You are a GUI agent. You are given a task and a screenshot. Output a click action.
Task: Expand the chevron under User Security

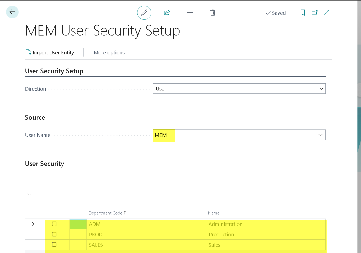click(x=29, y=195)
